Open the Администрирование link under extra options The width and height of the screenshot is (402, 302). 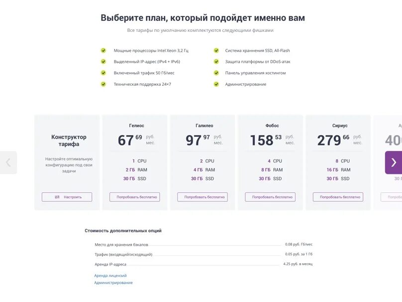point(113,283)
